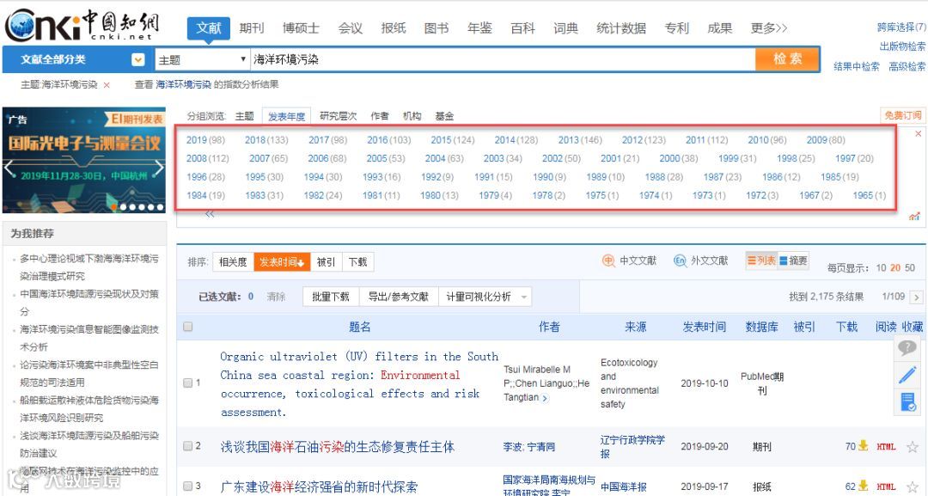Screen dimensions: 928x496
Task: Group results by 发表年度
Action: coord(286,116)
